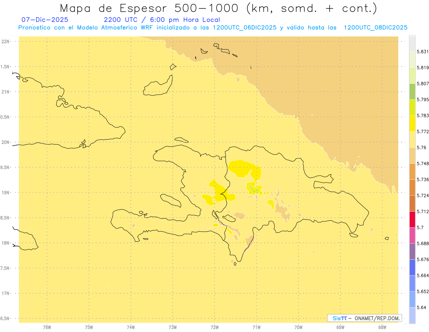Select the date label '07-Dic-2025'

pos(45,20)
